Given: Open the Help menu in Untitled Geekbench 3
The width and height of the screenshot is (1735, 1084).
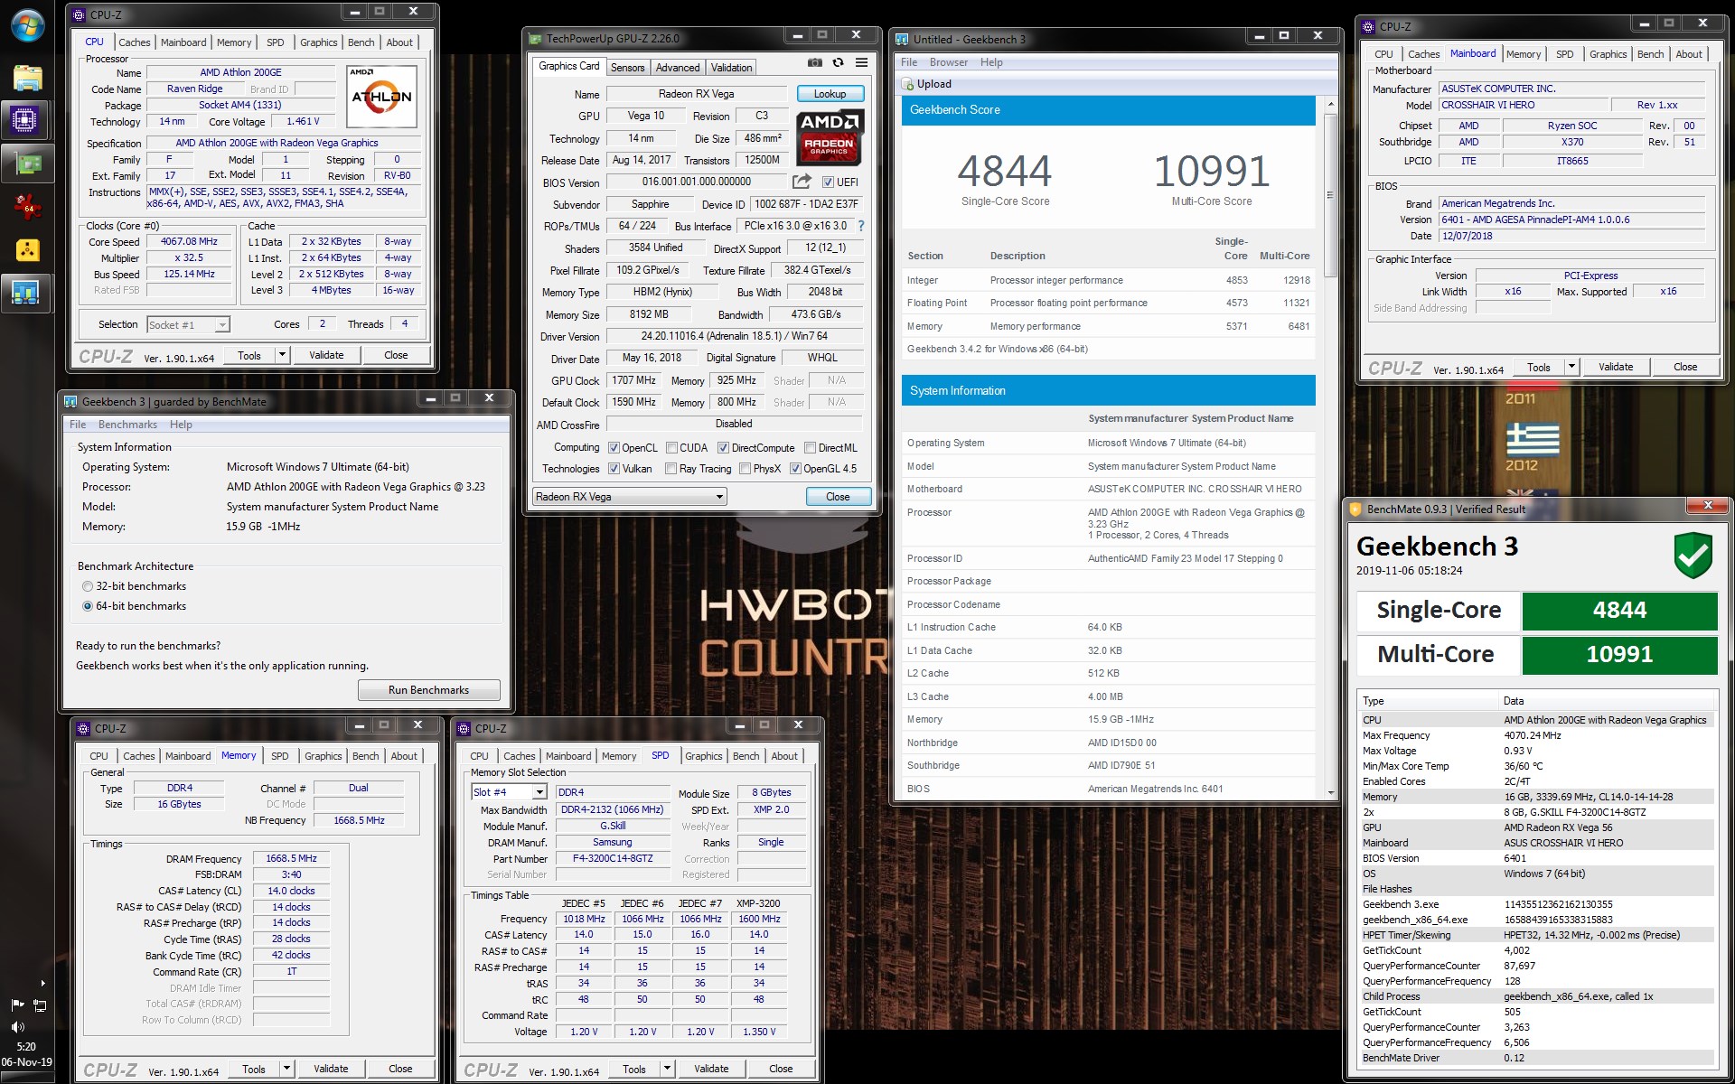Looking at the screenshot, I should pyautogui.click(x=991, y=62).
